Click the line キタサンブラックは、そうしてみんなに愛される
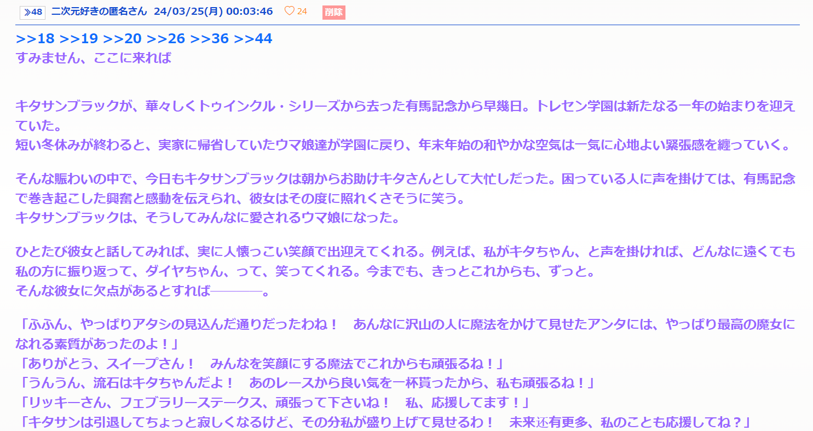Viewport: 813px width, 431px height. click(x=207, y=218)
